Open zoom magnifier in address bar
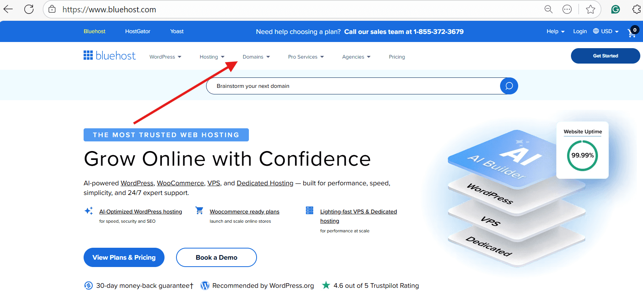643x304 pixels. pos(548,9)
